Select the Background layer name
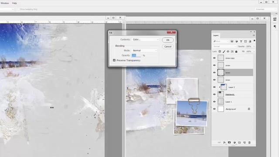 coord(231,109)
